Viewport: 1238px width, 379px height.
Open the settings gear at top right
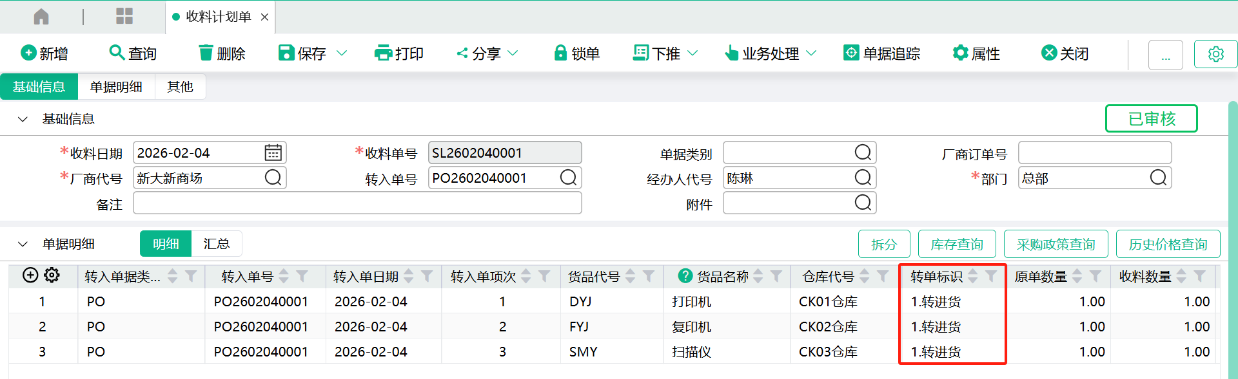(1215, 54)
